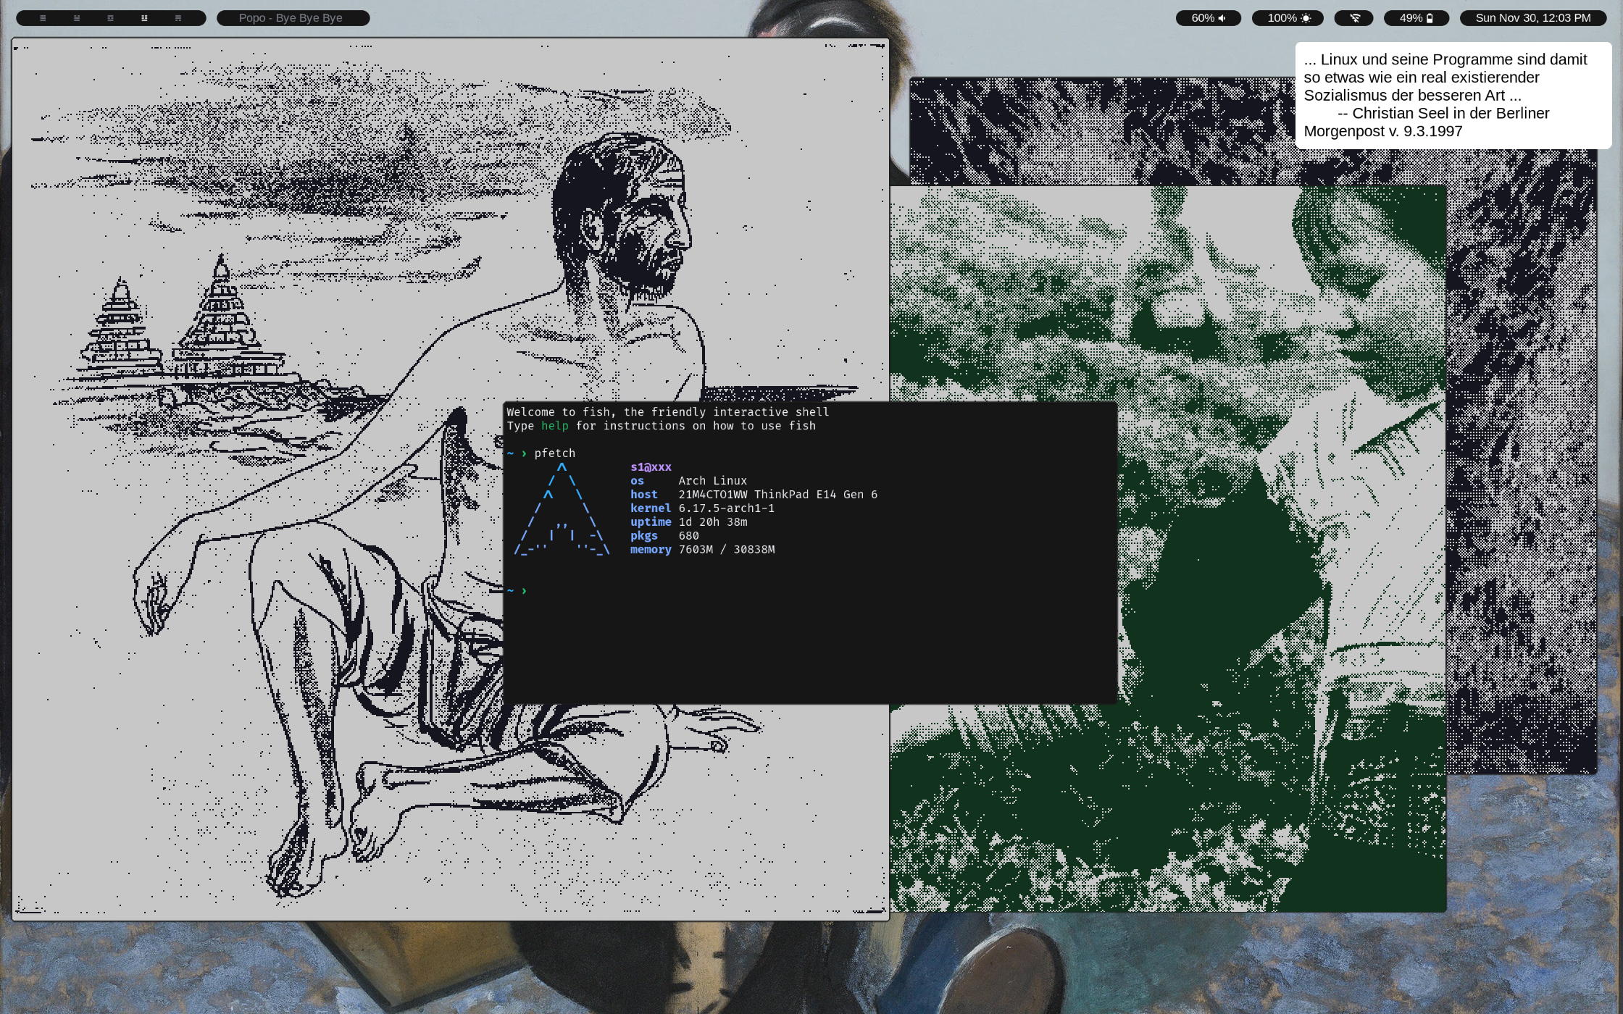Select the highlighted fourth workspace icon
Image resolution: width=1623 pixels, height=1014 pixels.
pyautogui.click(x=144, y=18)
